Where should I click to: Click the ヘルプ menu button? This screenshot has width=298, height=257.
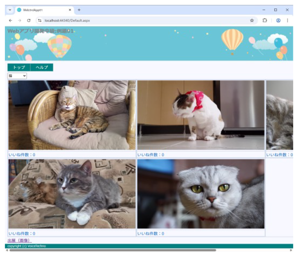42,67
